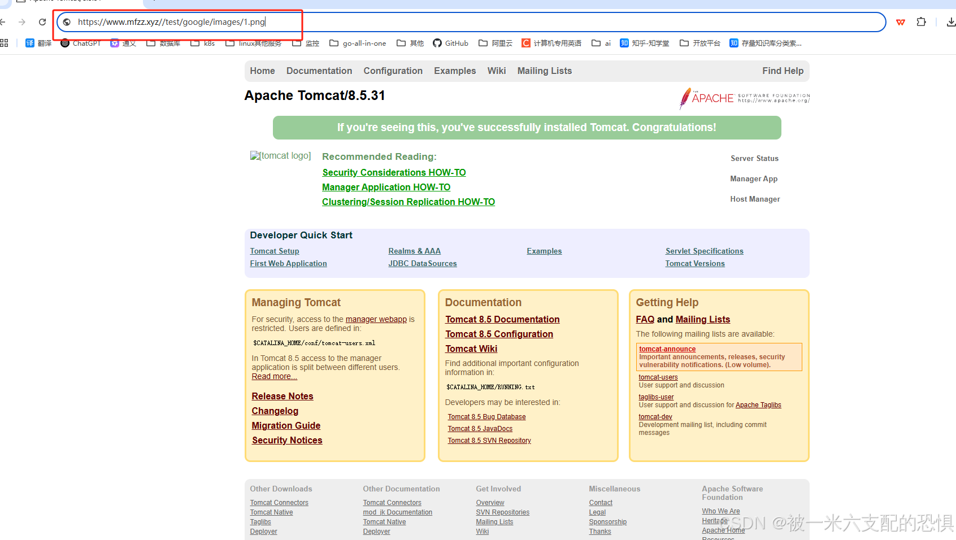Image resolution: width=956 pixels, height=540 pixels.
Task: Open the top-bar Examples nav item
Action: 455,71
